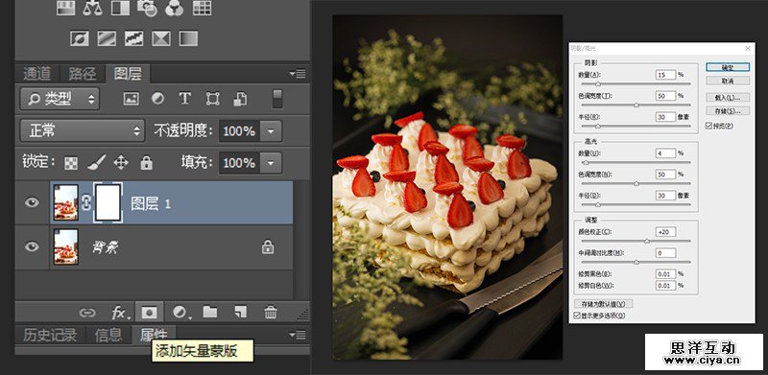Toggle the layer filtering switch

tap(277, 99)
